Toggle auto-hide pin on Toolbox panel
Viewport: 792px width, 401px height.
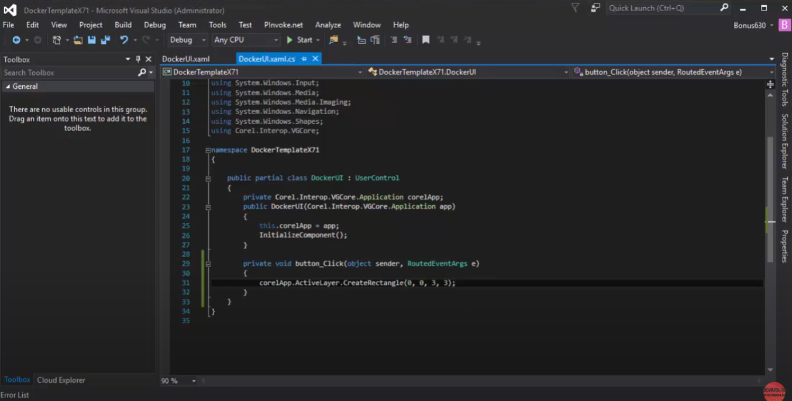click(x=138, y=59)
